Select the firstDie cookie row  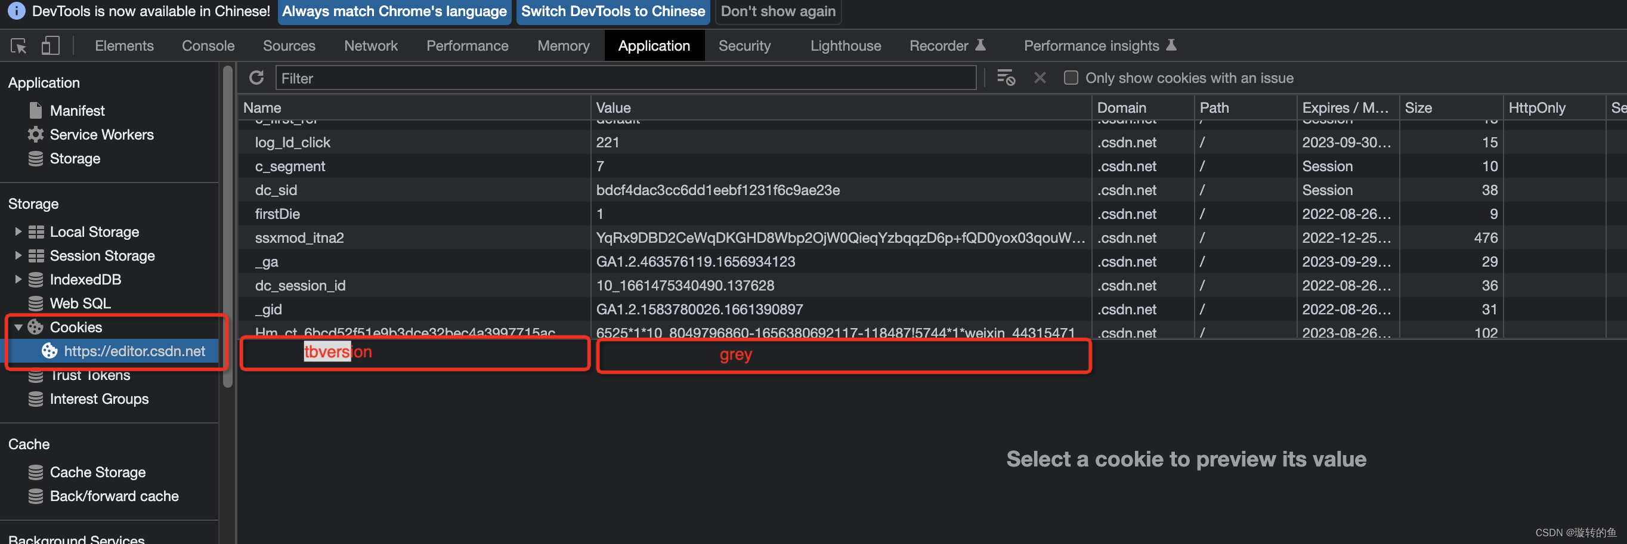coord(932,214)
